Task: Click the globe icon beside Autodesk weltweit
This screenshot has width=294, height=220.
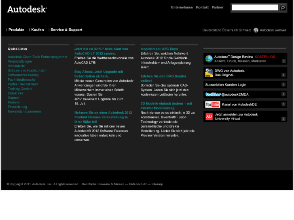Action: click(x=256, y=30)
